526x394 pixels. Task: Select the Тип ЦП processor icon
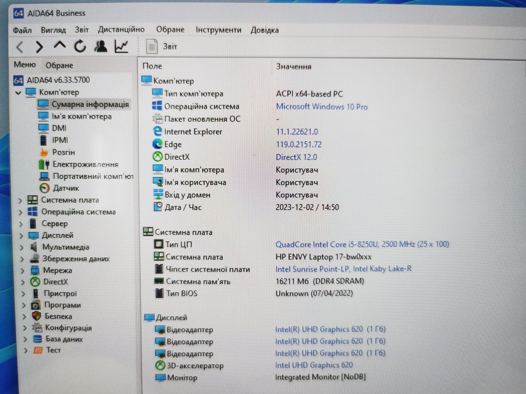(x=158, y=244)
